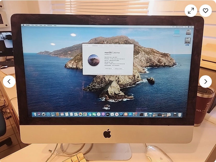Launch Safari from the Dock
The image size is (216, 162).
tap(48, 114)
